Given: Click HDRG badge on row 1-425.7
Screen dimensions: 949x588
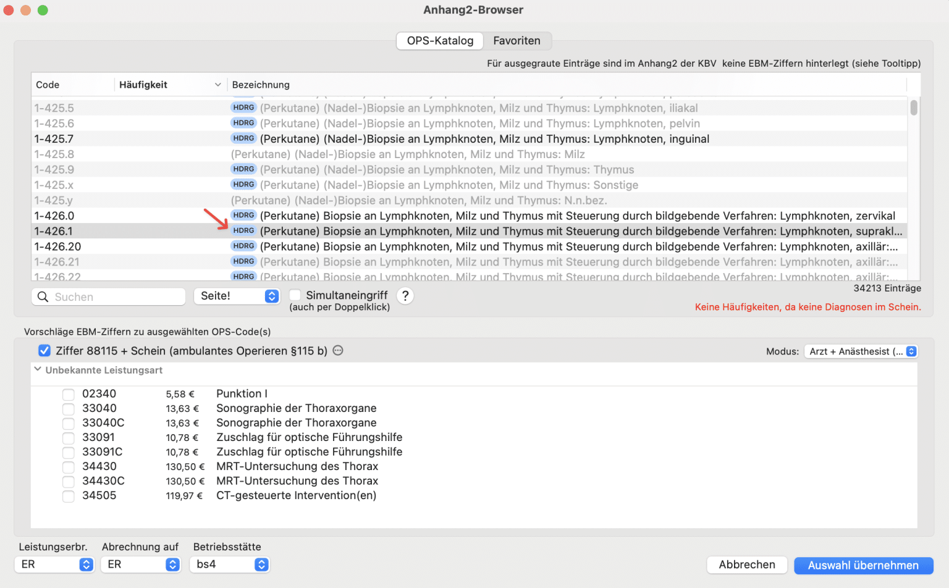Looking at the screenshot, I should [x=243, y=138].
